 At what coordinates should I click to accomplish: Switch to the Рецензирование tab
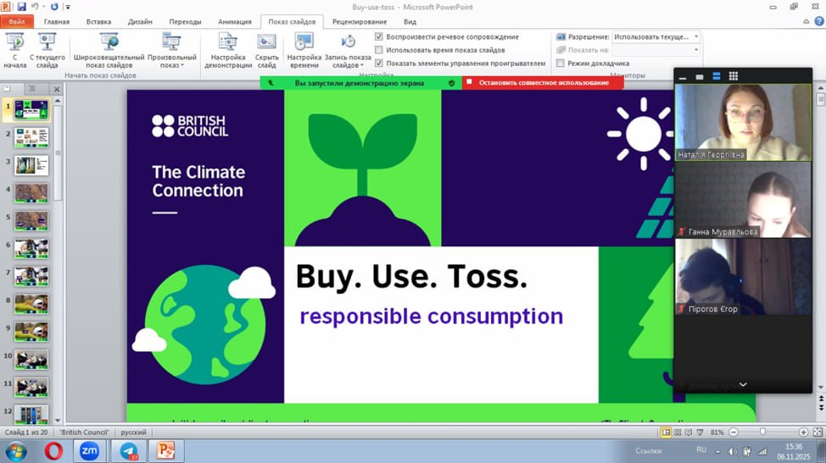tap(360, 21)
